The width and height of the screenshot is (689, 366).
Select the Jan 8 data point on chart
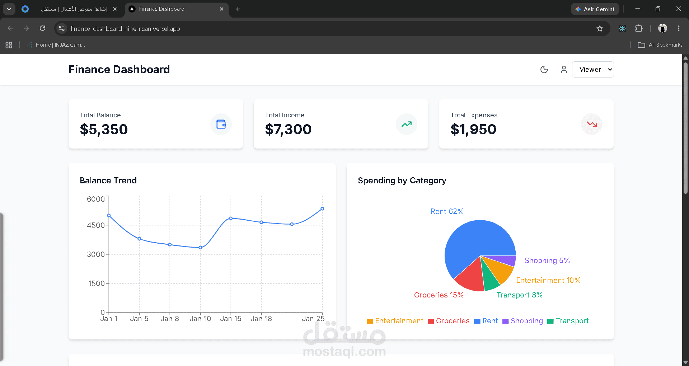click(x=170, y=245)
